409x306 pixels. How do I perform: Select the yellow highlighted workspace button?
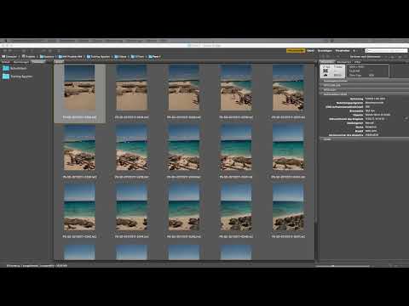[296, 51]
